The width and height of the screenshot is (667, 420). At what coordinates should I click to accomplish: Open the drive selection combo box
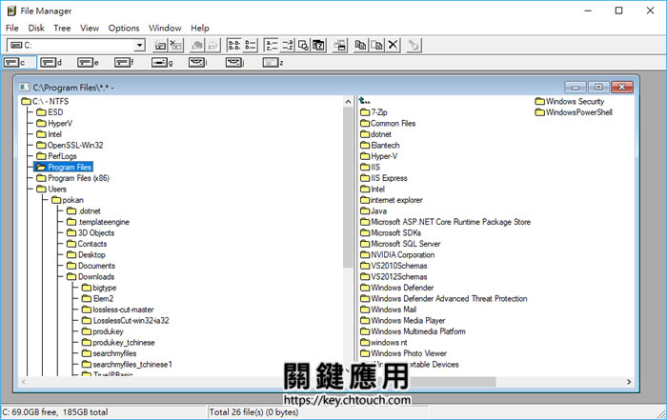pyautogui.click(x=138, y=45)
